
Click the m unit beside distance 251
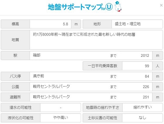(x=157, y=97)
